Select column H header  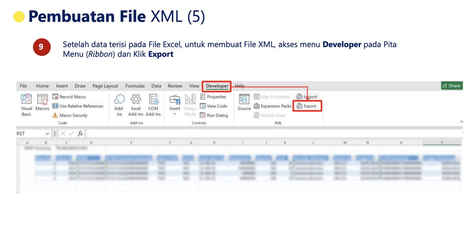pos(214,142)
